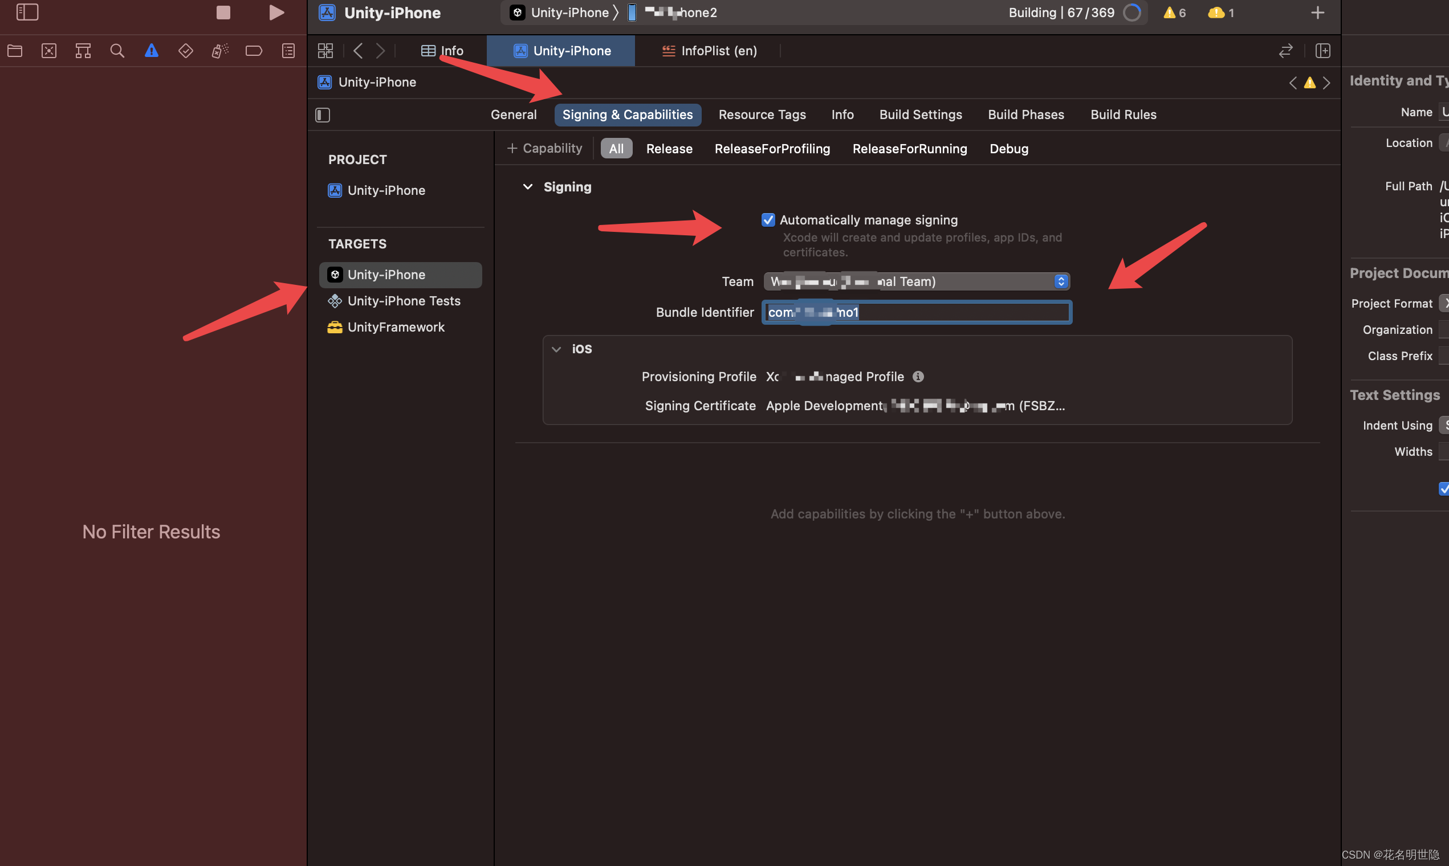The image size is (1449, 866).
Task: Click the building progress spinner
Action: tap(1132, 13)
